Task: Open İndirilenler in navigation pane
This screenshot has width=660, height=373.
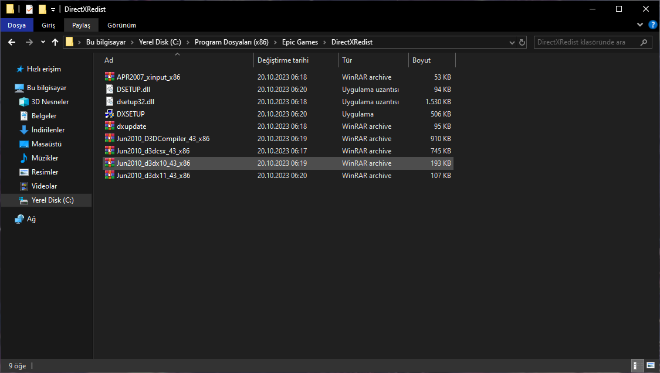Action: coord(48,130)
